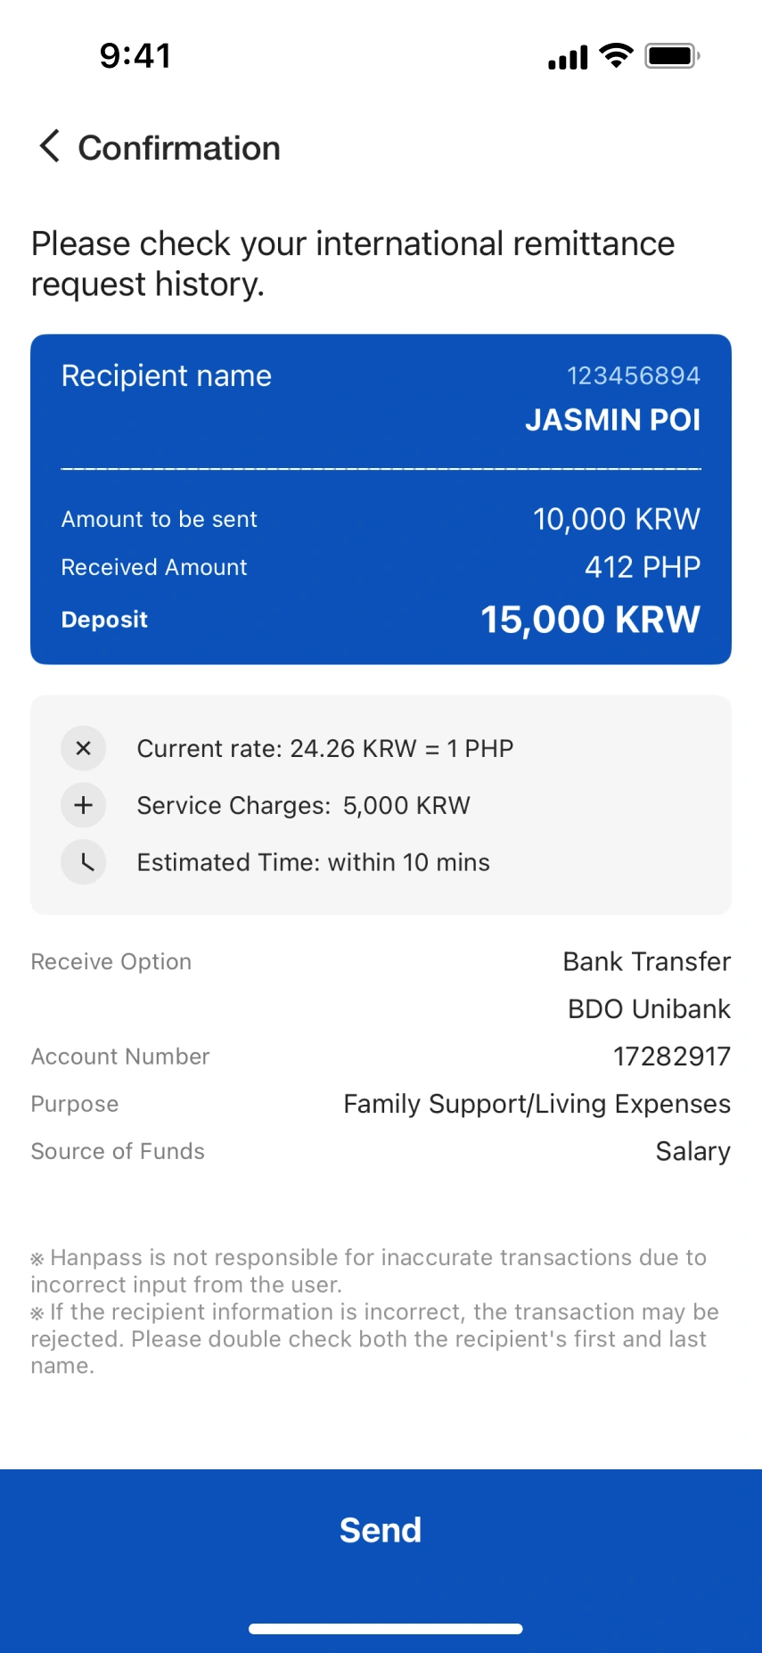Tap the 412 PHP received amount
Viewport: 762px width, 1653px height.
643,567
